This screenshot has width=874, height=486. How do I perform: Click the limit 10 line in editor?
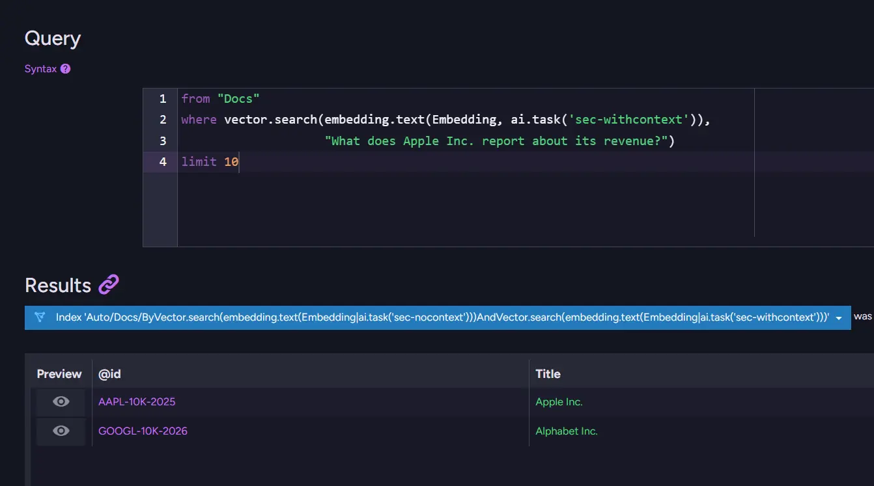point(210,161)
